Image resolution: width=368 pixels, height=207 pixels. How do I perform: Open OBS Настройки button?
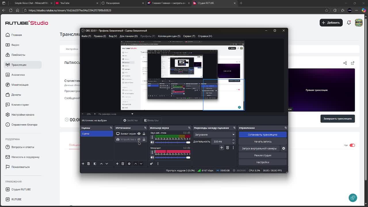tap(262, 162)
